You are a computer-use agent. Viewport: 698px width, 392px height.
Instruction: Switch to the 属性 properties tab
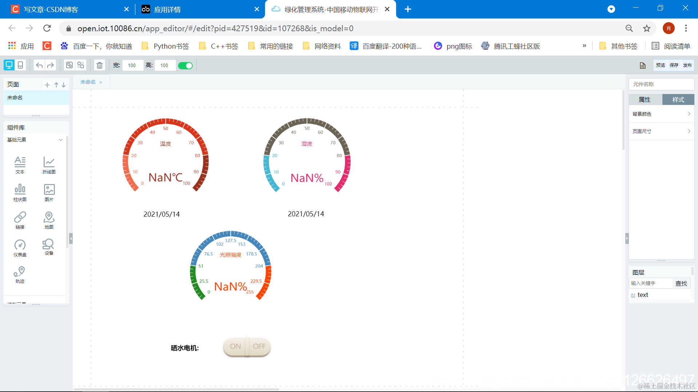click(x=645, y=99)
